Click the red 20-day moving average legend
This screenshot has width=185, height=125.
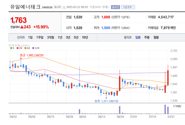point(19,48)
